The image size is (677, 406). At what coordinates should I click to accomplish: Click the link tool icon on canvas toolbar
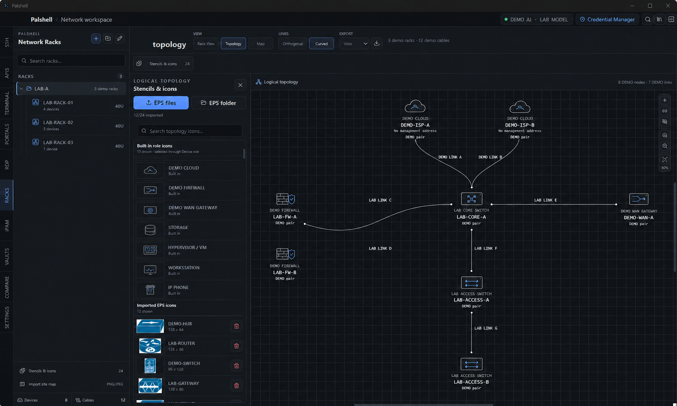click(x=664, y=111)
